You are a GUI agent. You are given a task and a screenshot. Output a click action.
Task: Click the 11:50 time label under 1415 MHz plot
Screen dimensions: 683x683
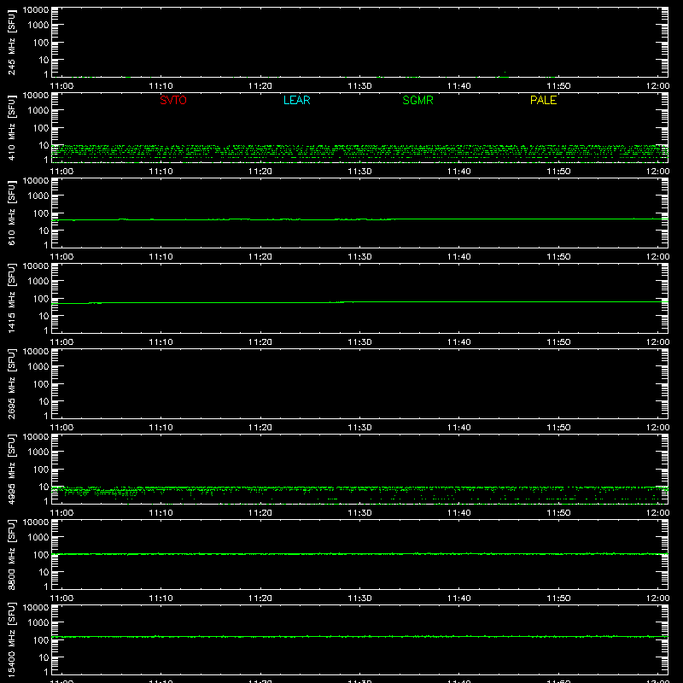(x=558, y=342)
